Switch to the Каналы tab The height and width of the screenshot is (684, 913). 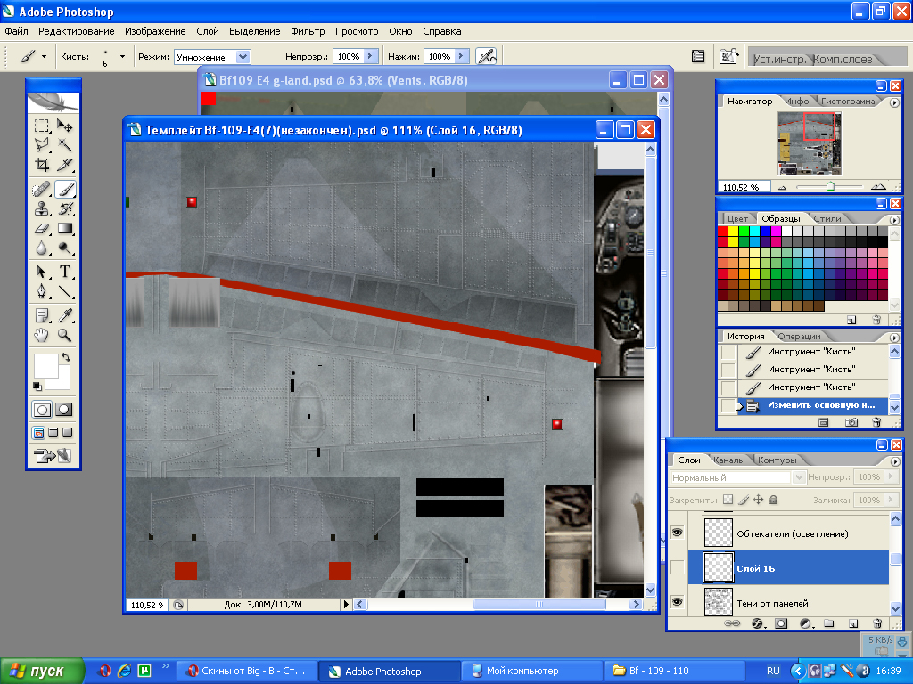(x=728, y=460)
